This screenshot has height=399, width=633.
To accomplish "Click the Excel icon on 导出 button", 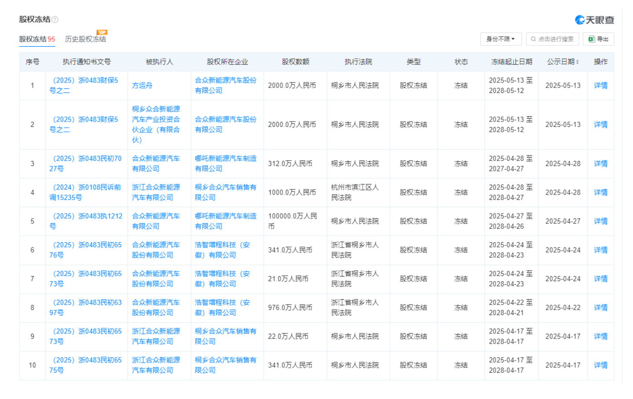I will (x=591, y=39).
